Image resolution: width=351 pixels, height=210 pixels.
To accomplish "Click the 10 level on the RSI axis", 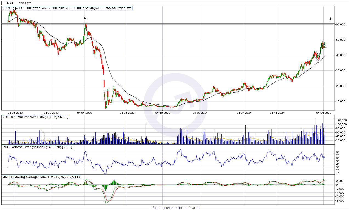I will [338, 173].
